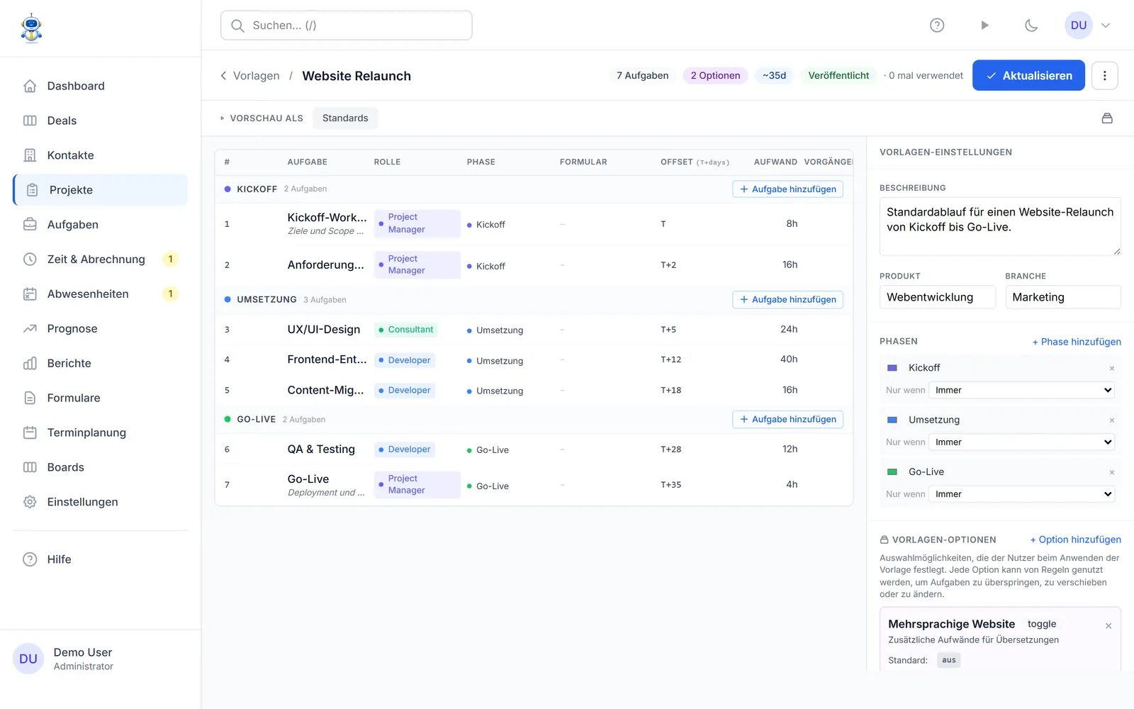Viewport: 1134px width, 709px height.
Task: Click the Umsetzung phase color swatch
Action: pos(892,420)
